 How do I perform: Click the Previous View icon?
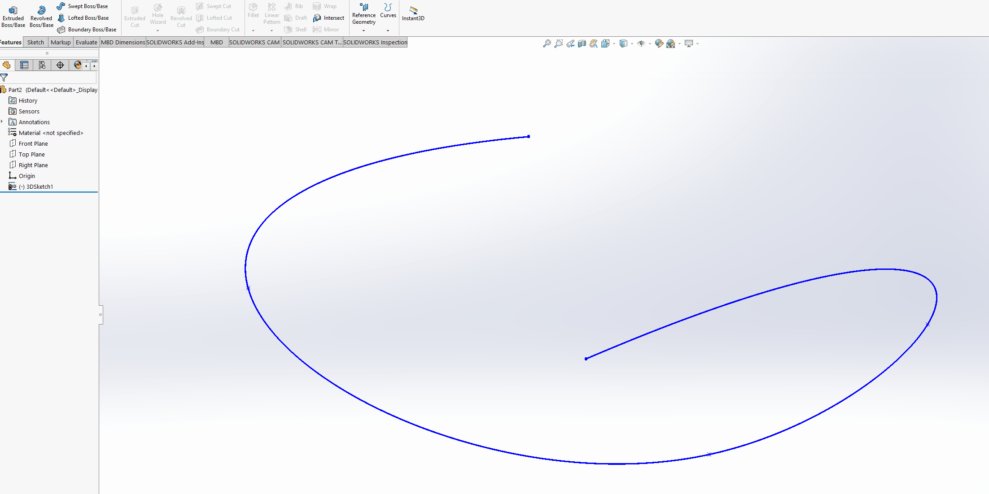point(570,43)
